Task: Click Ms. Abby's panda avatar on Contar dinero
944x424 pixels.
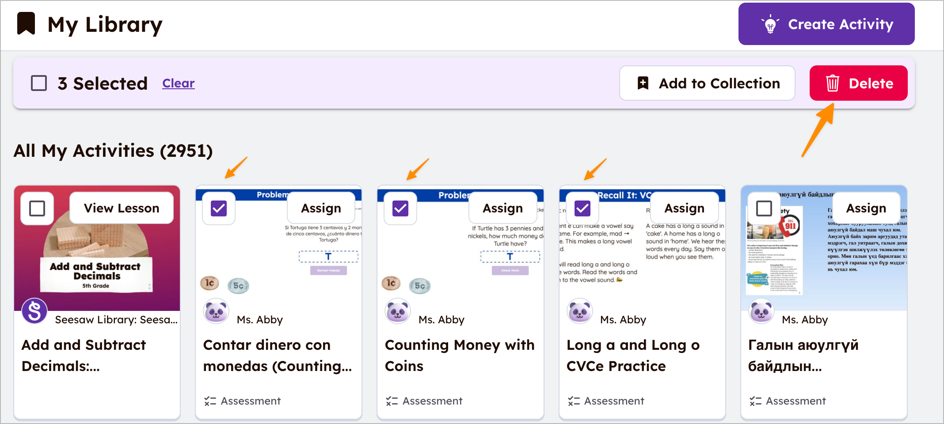Action: (216, 311)
